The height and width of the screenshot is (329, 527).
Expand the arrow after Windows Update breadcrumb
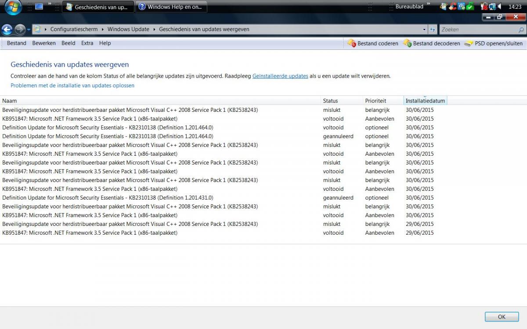click(154, 29)
